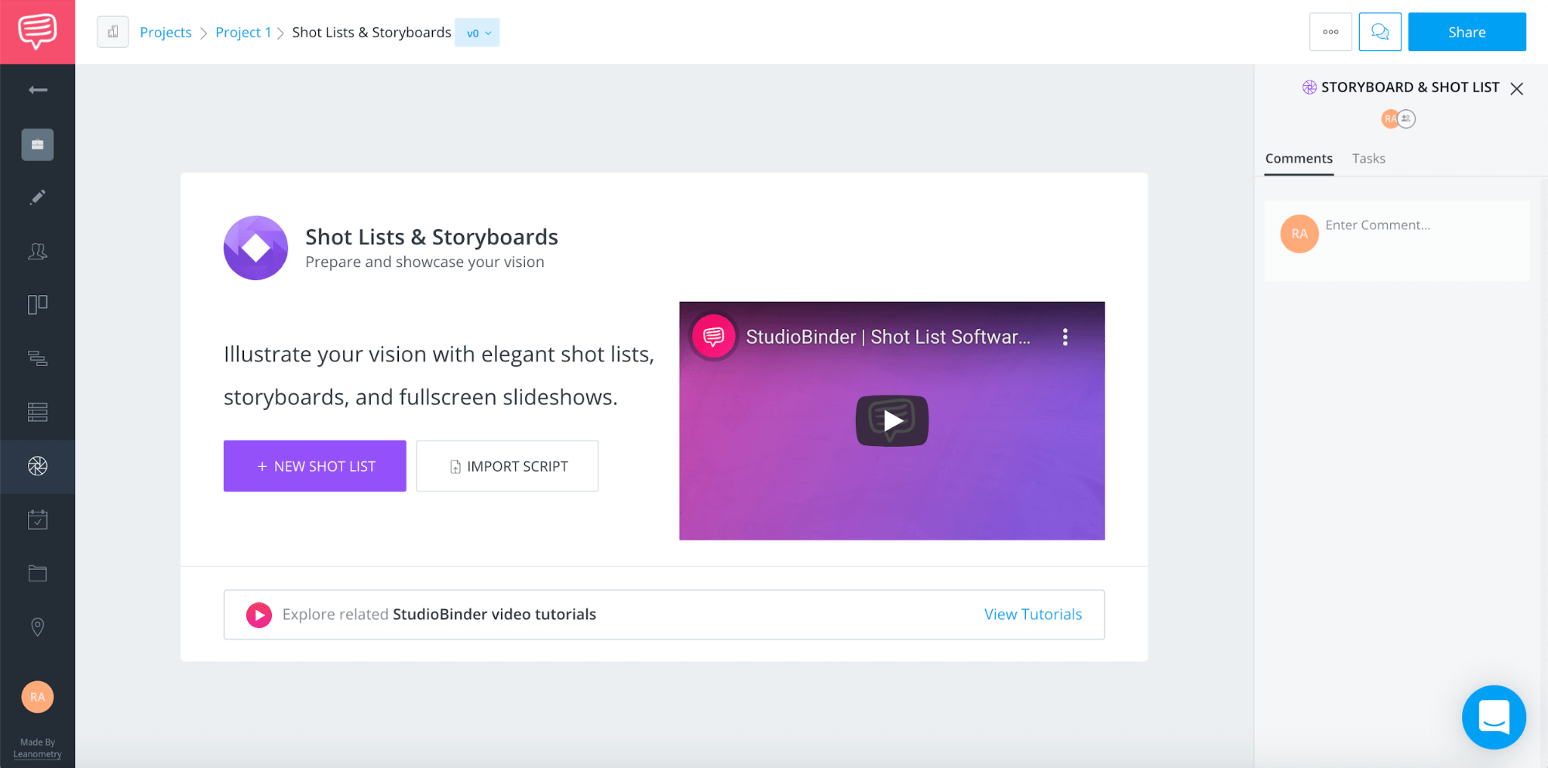Click the cast & crew people icon
The height and width of the screenshot is (768, 1548).
pos(36,251)
